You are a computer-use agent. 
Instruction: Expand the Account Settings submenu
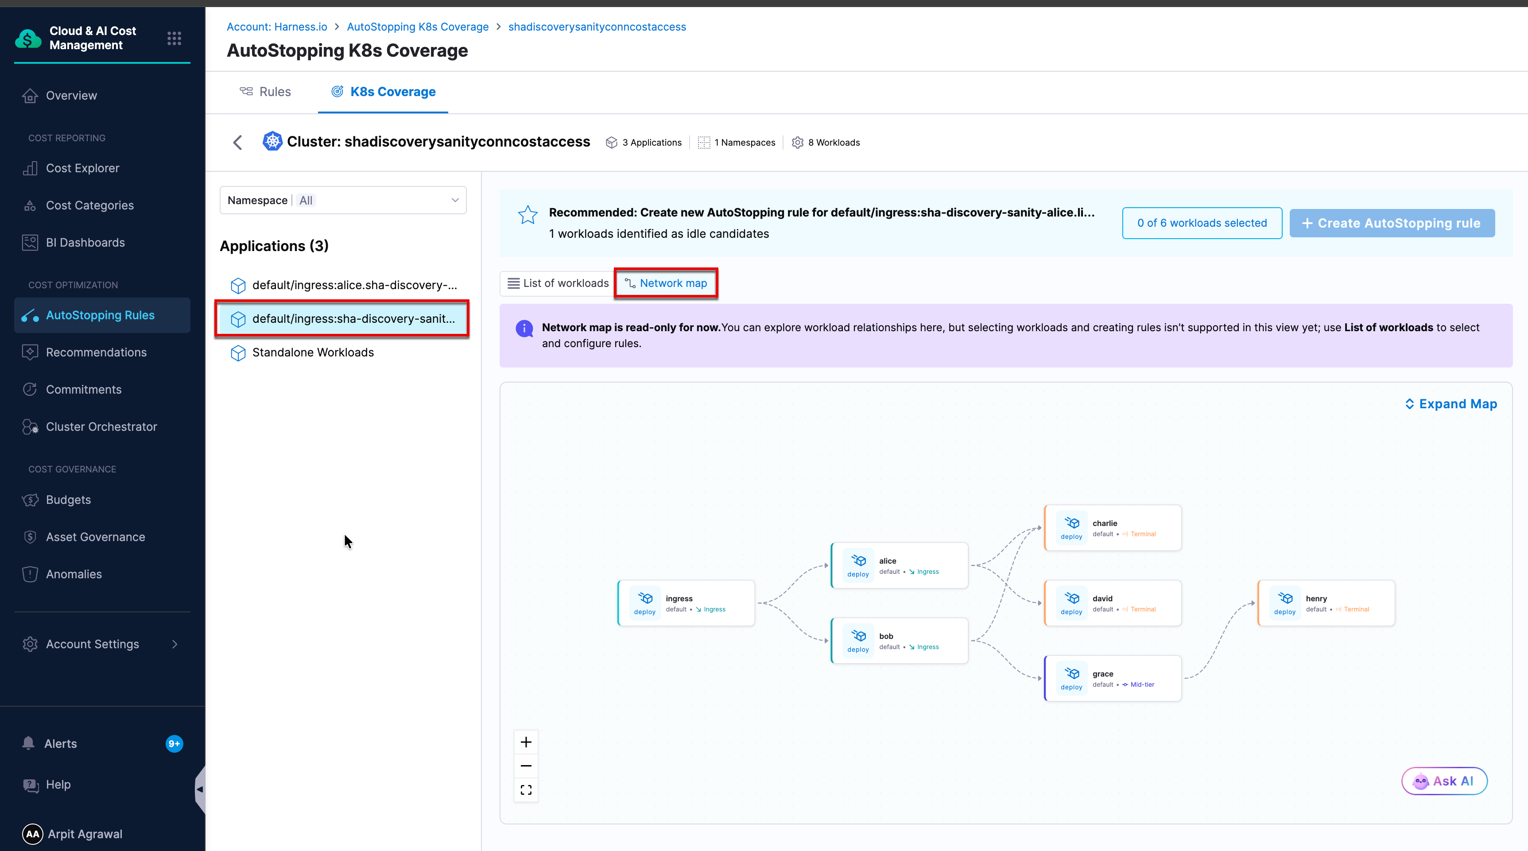175,644
